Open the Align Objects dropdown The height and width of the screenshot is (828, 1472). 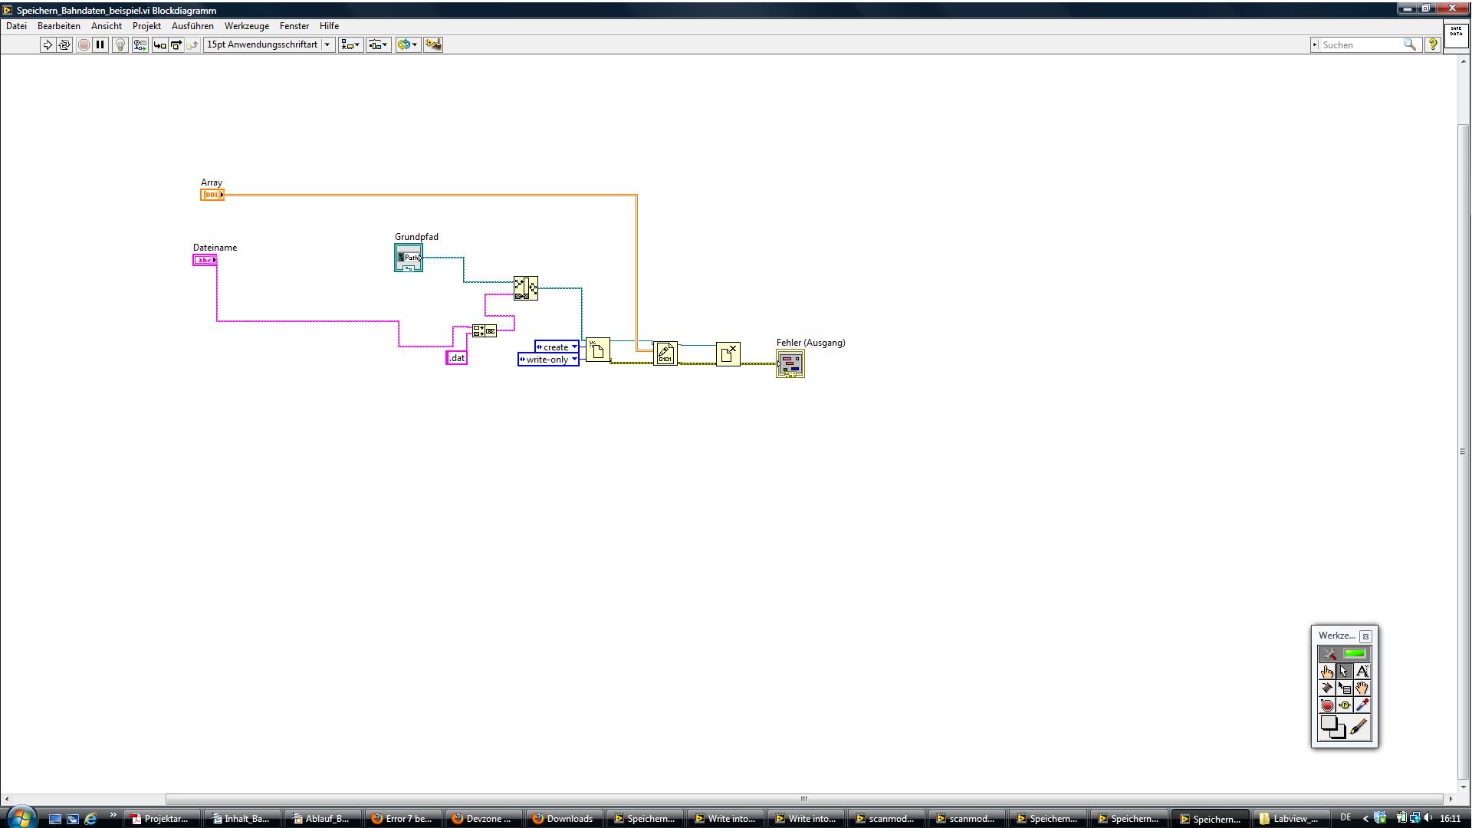tap(350, 44)
